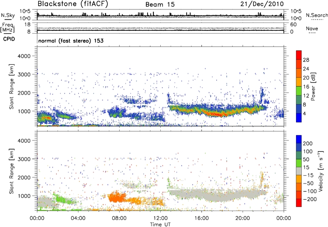Select the '4' Power colorbar label
Viewport: 328px width, 227px height.
coord(304,113)
